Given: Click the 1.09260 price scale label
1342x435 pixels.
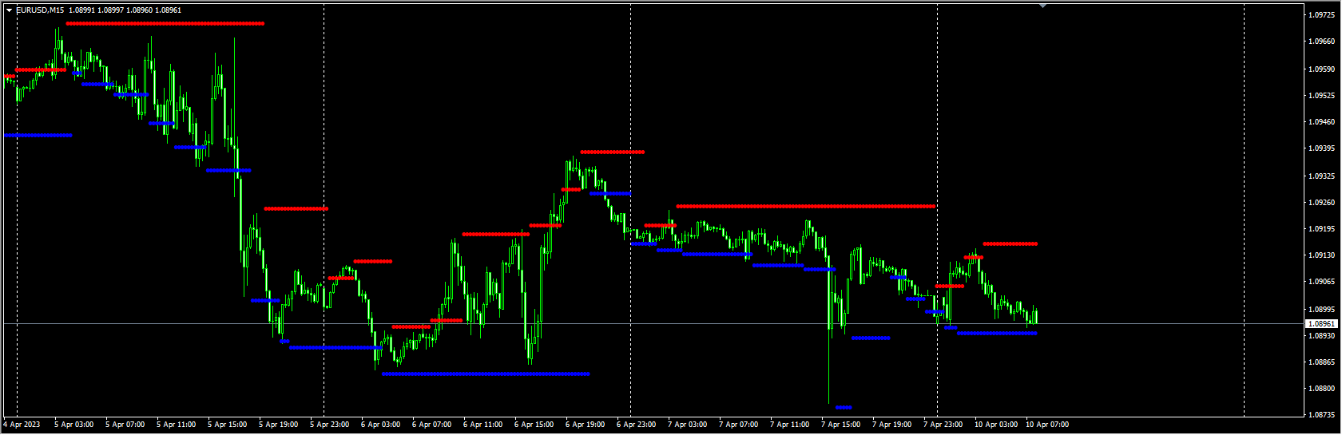Looking at the screenshot, I should 1321,203.
